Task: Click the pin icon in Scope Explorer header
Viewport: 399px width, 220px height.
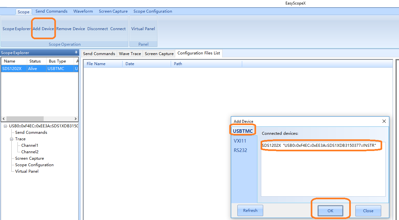Action: click(76, 52)
